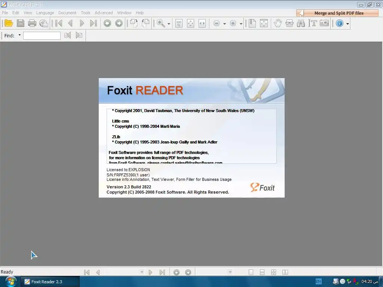The image size is (383, 287).
Task: Open status bar zoom level combo box
Action: (x=215, y=272)
